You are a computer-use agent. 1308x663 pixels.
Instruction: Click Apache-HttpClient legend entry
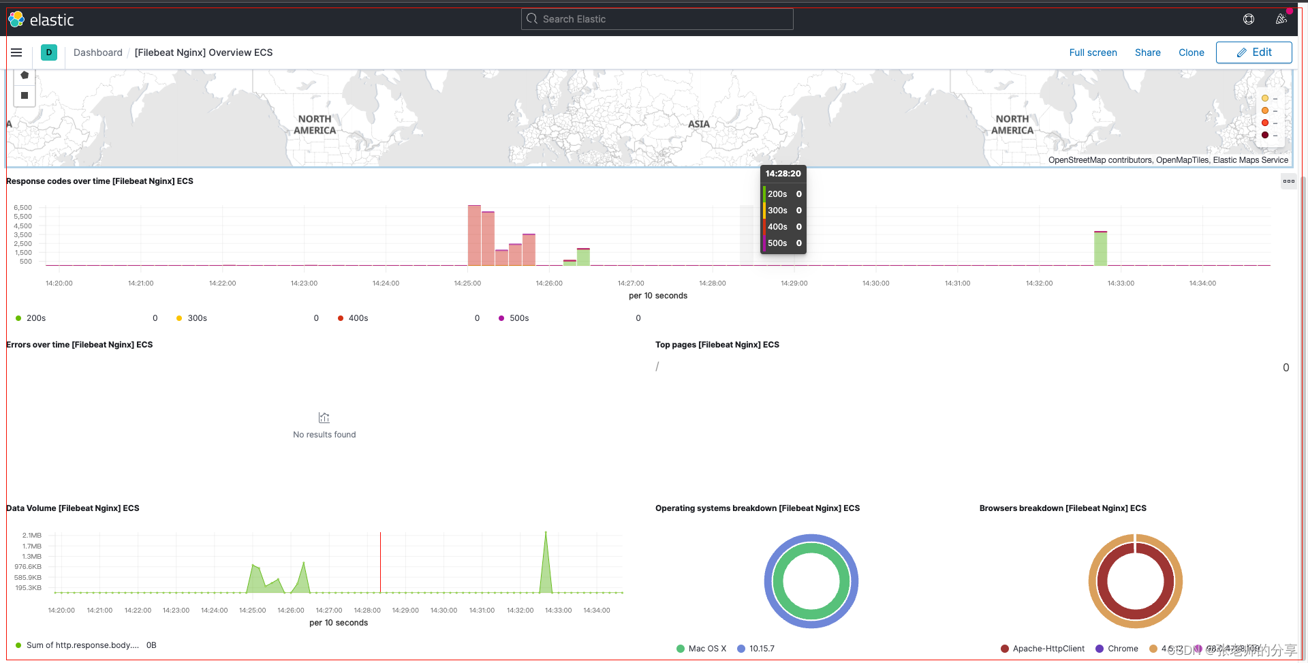click(x=1043, y=649)
